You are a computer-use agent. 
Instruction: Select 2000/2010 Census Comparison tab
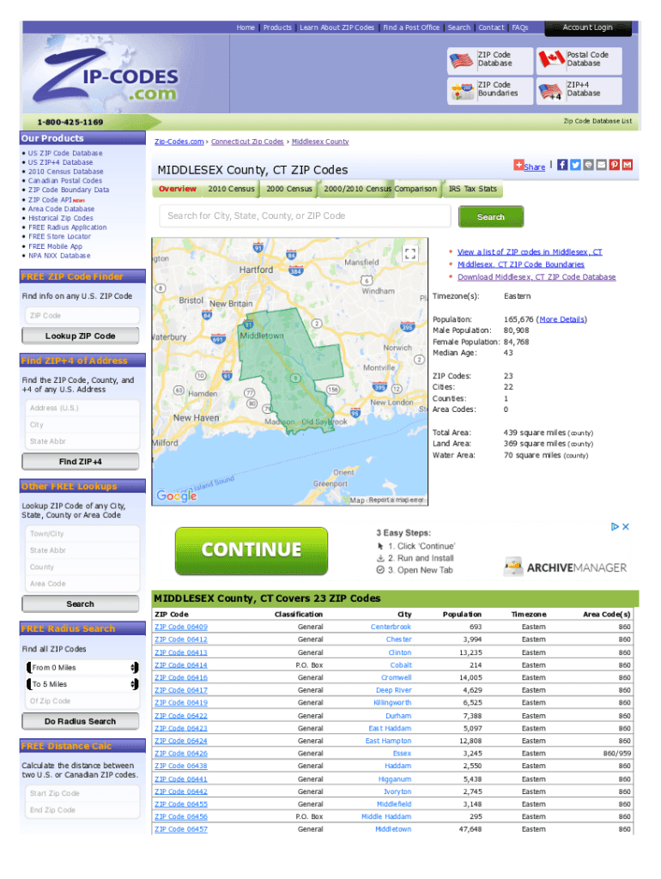[379, 189]
